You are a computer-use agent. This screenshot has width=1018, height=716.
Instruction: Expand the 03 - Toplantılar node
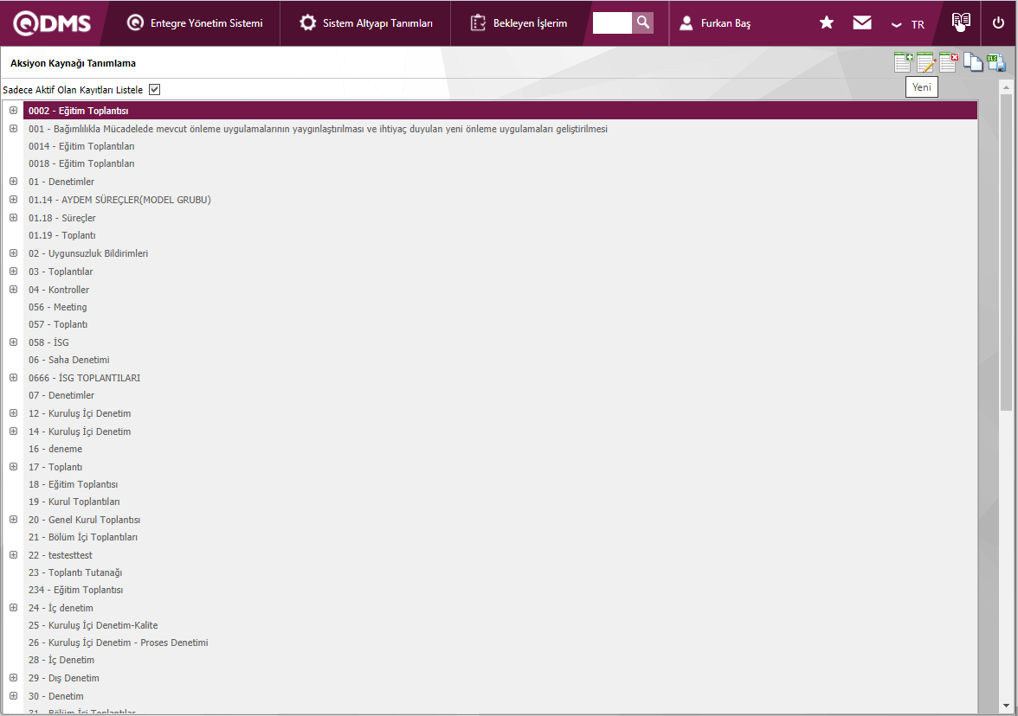tap(13, 272)
